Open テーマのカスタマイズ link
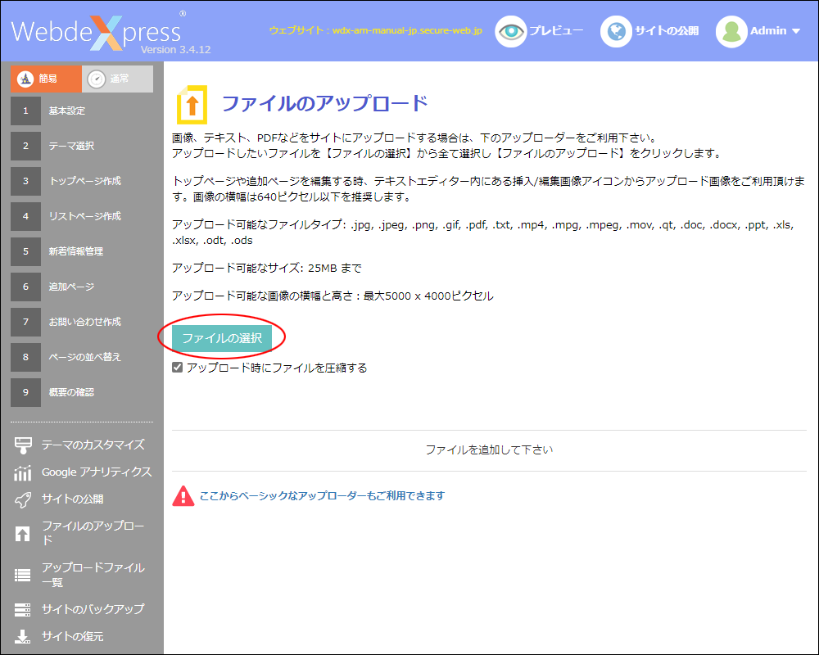819x655 pixels. coord(93,445)
